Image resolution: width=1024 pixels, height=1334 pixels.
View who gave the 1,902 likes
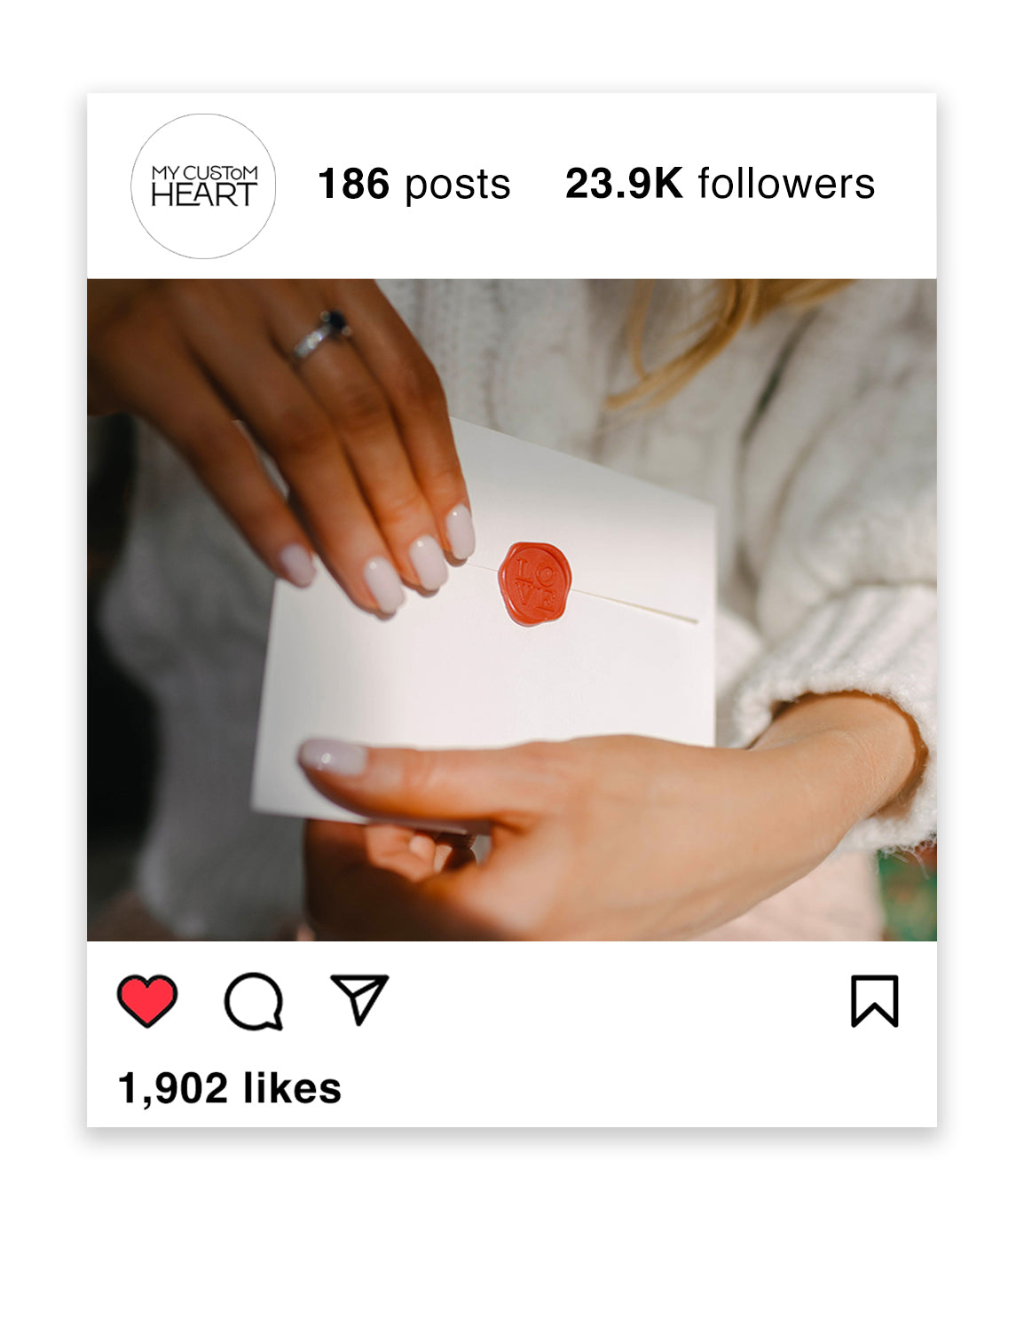click(x=229, y=1088)
